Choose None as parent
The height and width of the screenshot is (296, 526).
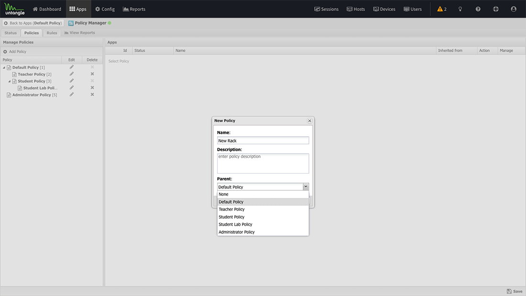pyautogui.click(x=263, y=194)
